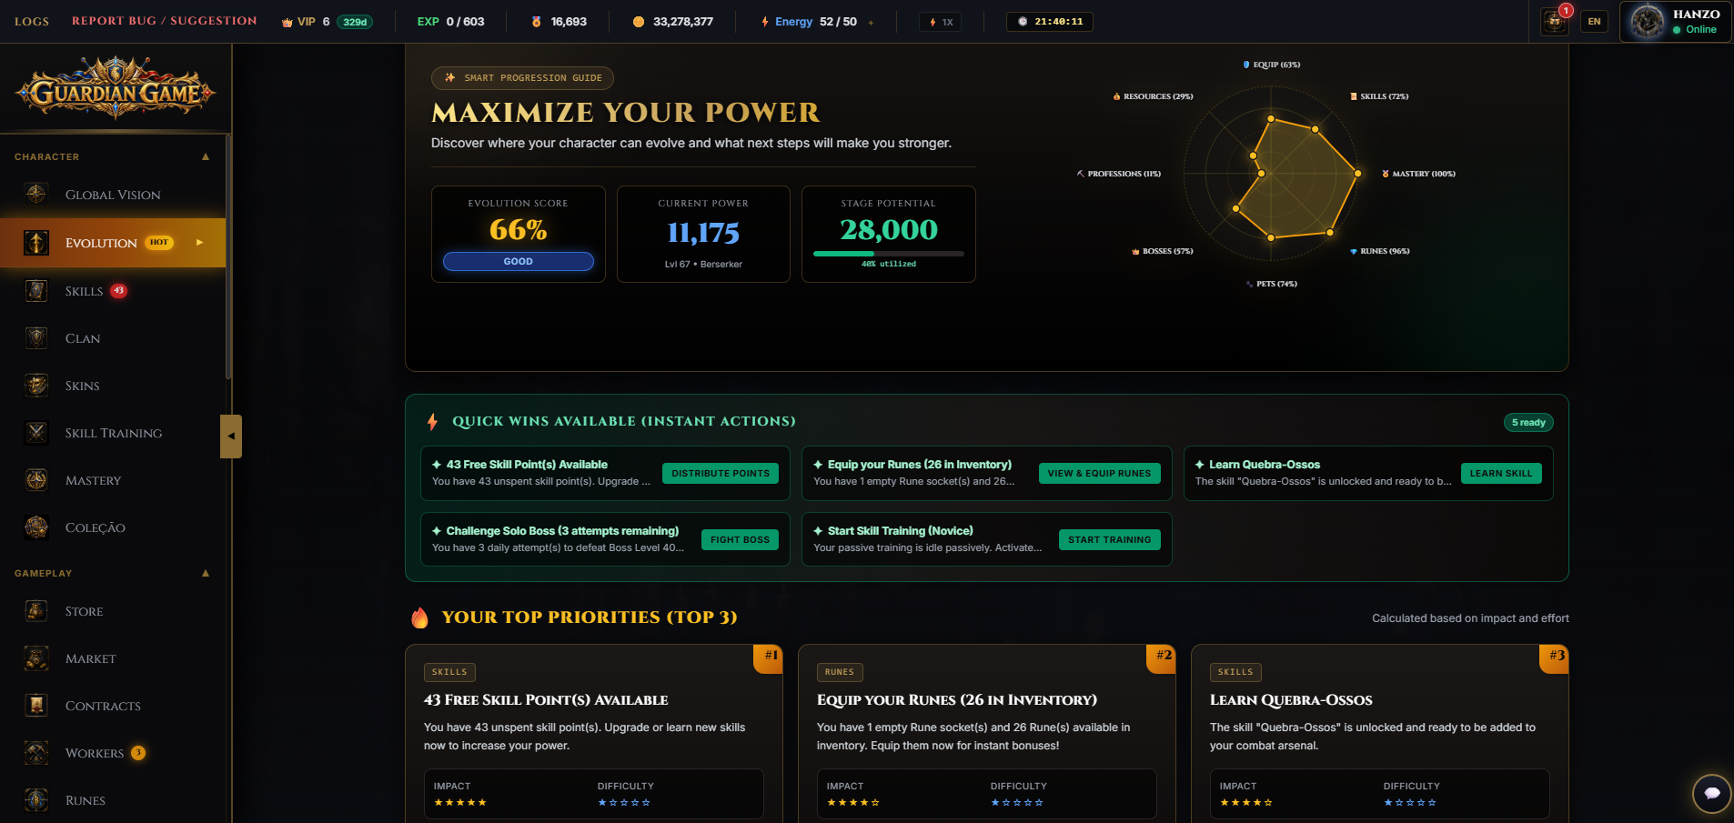1734x823 pixels.
Task: Click the Mastery (100%) radar label
Action: pos(1418,174)
